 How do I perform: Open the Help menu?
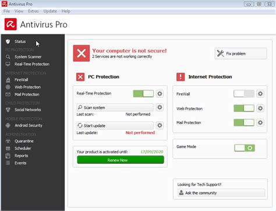(x=66, y=11)
